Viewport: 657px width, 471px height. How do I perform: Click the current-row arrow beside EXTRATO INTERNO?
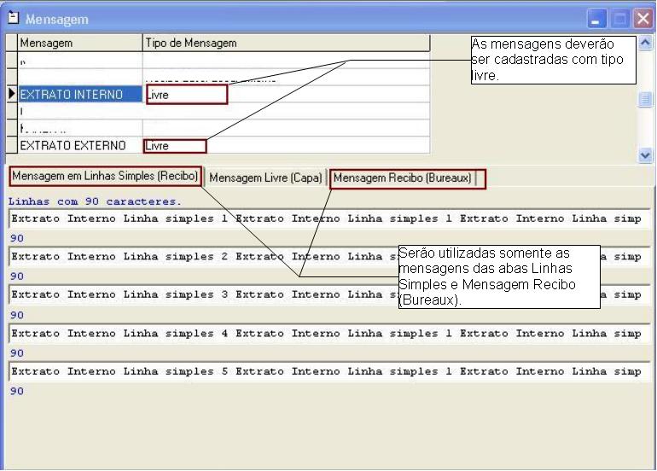(x=12, y=95)
